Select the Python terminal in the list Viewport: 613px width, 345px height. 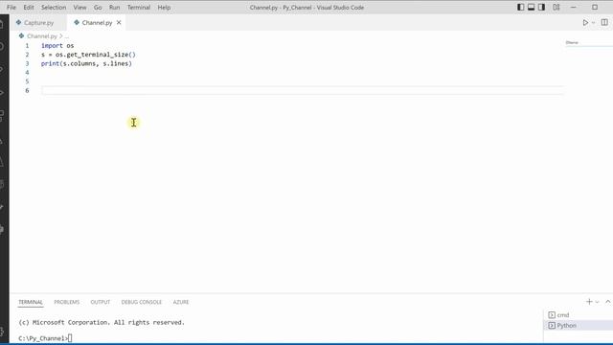[x=579, y=326]
